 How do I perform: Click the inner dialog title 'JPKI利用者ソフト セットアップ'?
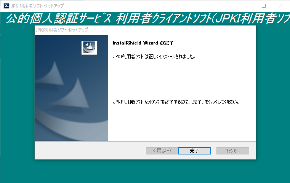point(62,30)
